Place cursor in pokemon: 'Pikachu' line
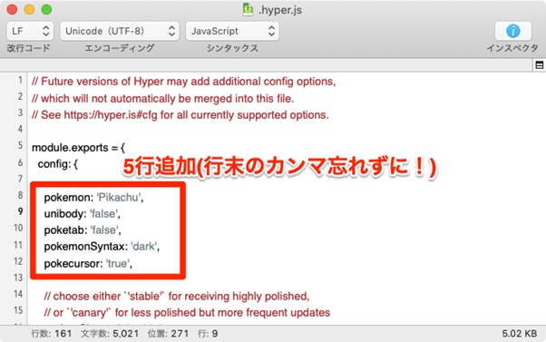 point(93,198)
